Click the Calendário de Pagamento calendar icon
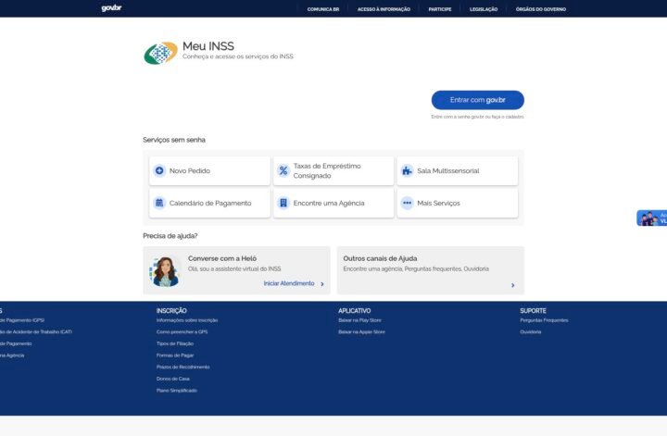The width and height of the screenshot is (667, 436). click(159, 203)
